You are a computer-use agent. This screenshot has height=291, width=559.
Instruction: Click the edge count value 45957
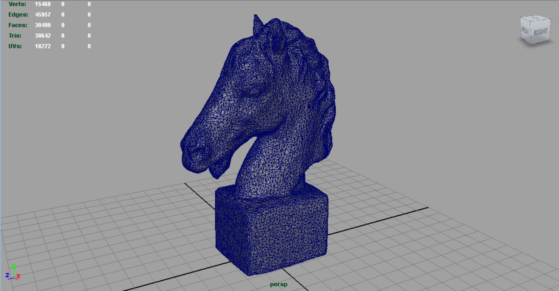[43, 15]
